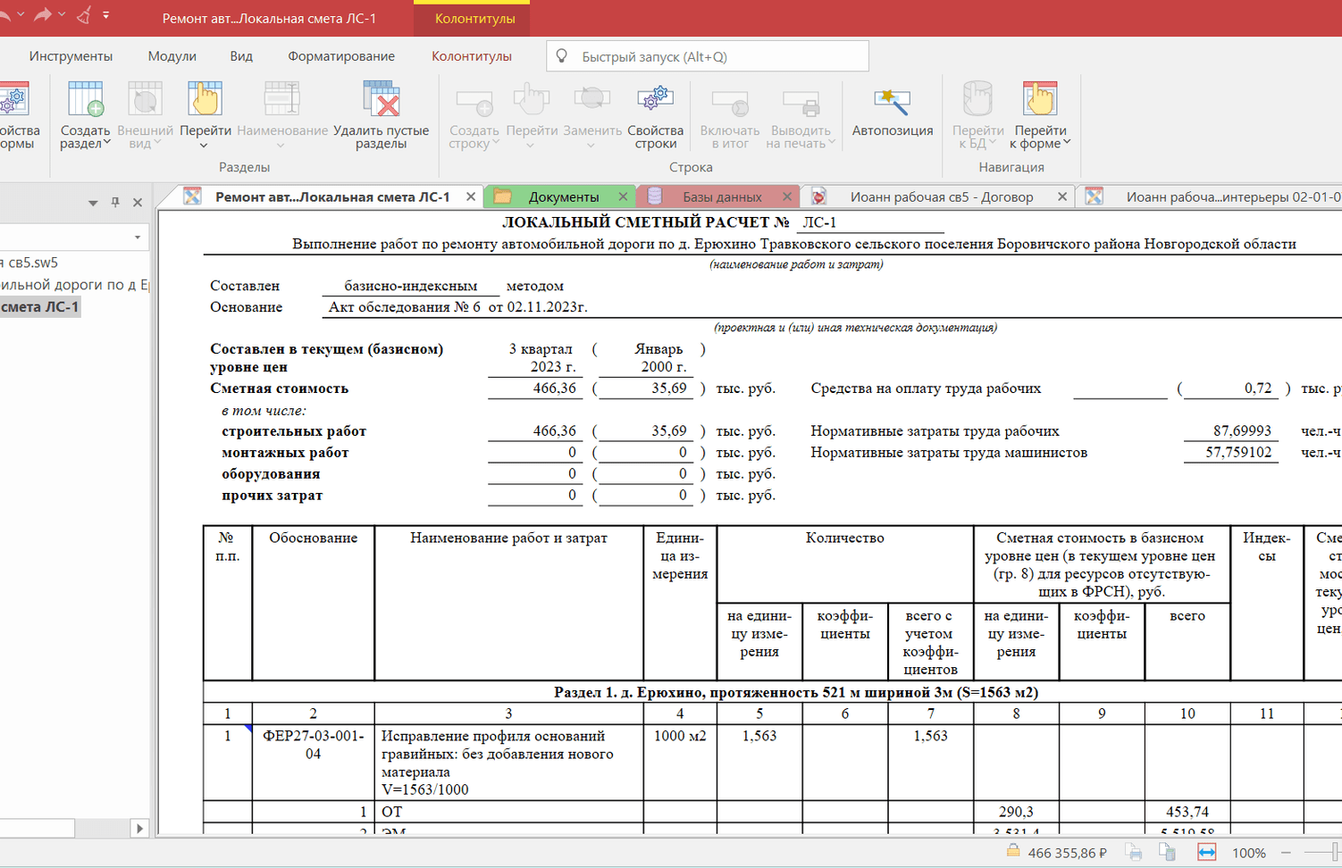This screenshot has width=1342, height=868.
Task: Open left panel options triangle dropdown
Action: pyautogui.click(x=93, y=203)
